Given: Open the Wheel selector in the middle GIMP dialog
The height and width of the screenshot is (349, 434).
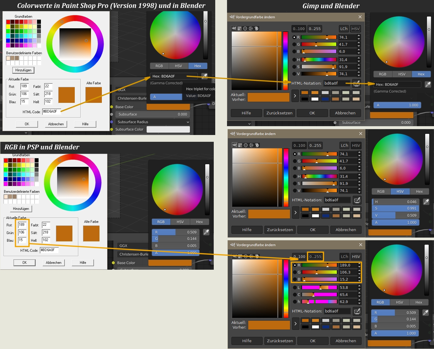Looking at the screenshot, I should (x=251, y=145).
